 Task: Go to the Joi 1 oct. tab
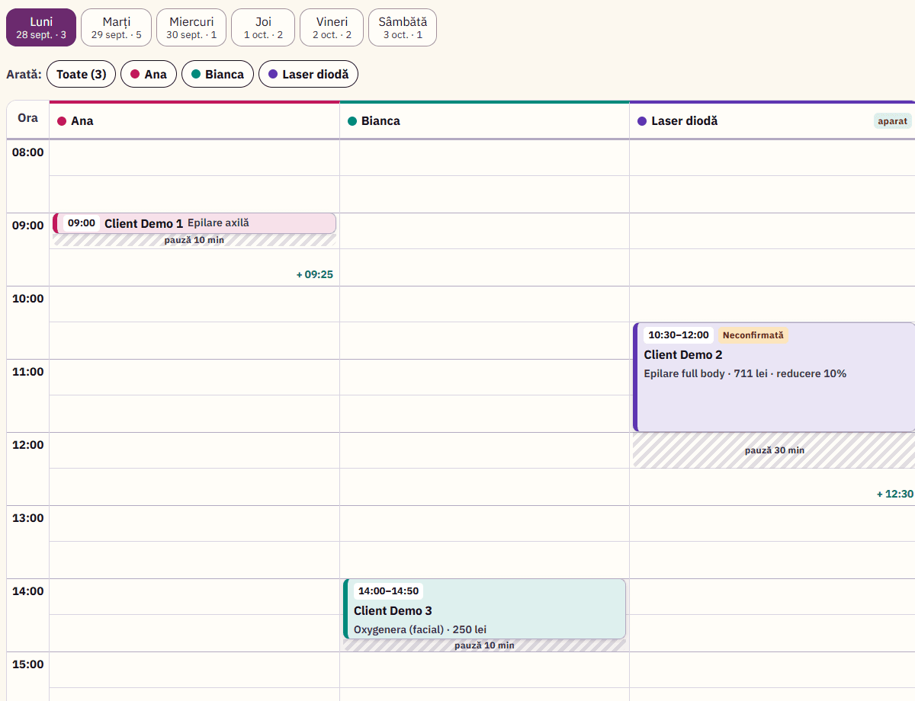(263, 27)
